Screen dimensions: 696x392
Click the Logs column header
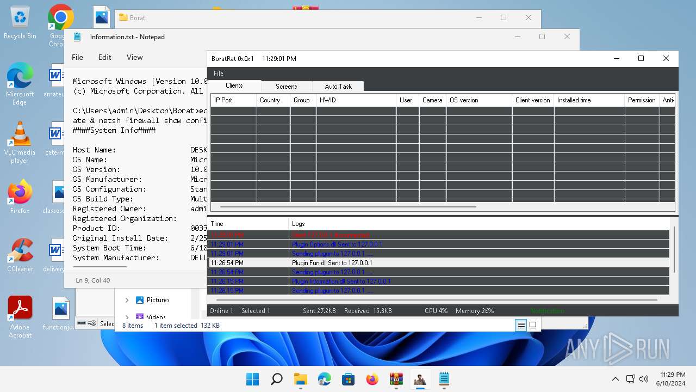478,224
